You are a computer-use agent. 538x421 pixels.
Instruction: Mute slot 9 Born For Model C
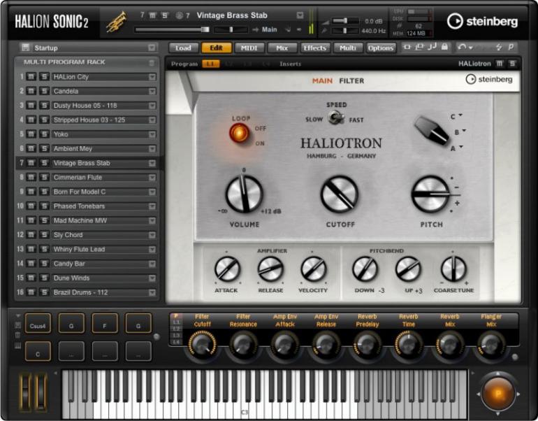click(x=31, y=192)
